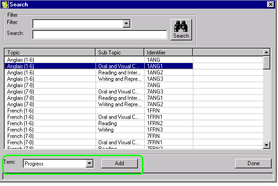Expand the Term dropdown arrow
The width and height of the screenshot is (278, 186).
point(89,163)
